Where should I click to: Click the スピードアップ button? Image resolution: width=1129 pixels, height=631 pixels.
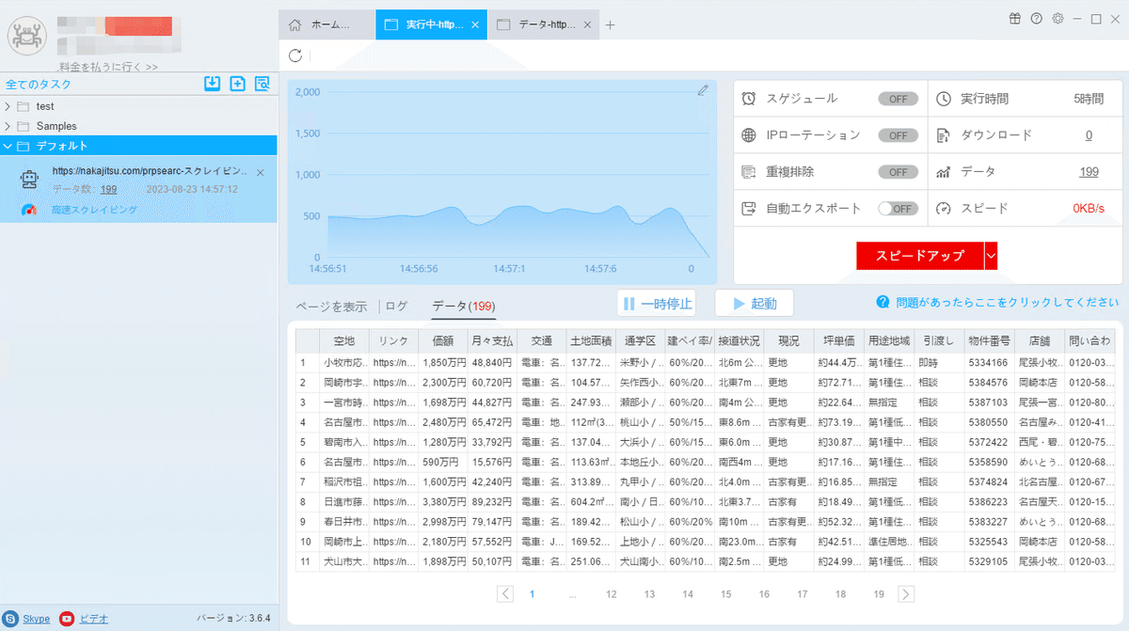pos(920,256)
